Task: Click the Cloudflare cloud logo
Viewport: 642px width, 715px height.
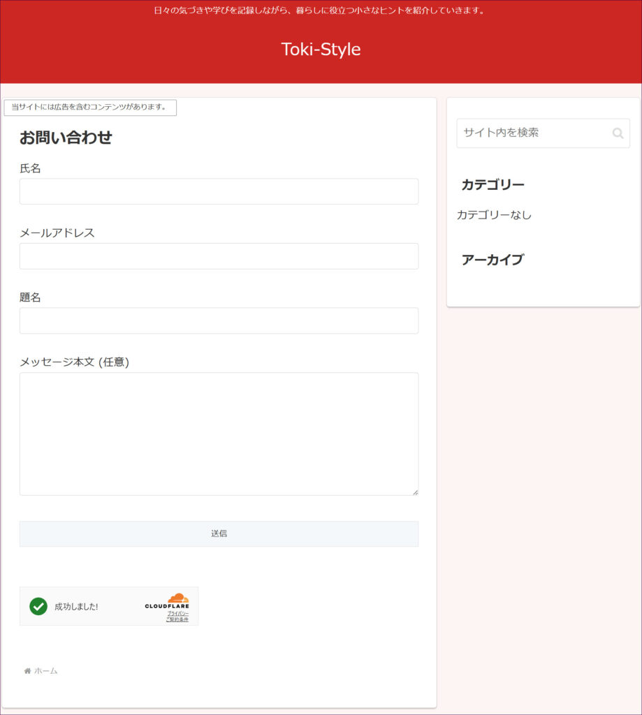Action: pyautogui.click(x=178, y=598)
